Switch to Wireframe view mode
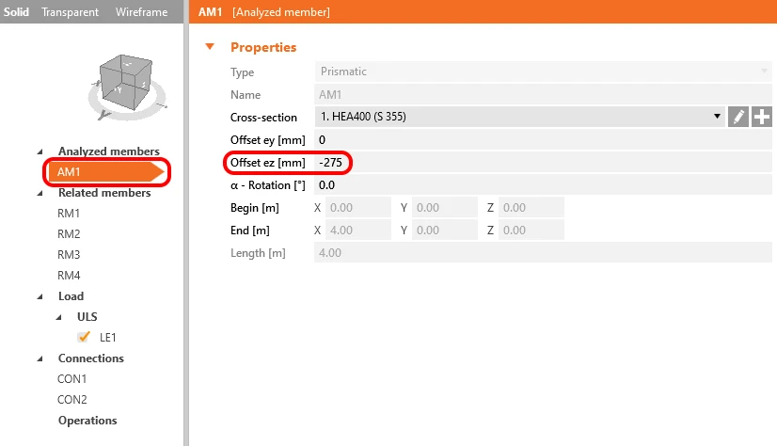The width and height of the screenshot is (777, 446). [142, 12]
